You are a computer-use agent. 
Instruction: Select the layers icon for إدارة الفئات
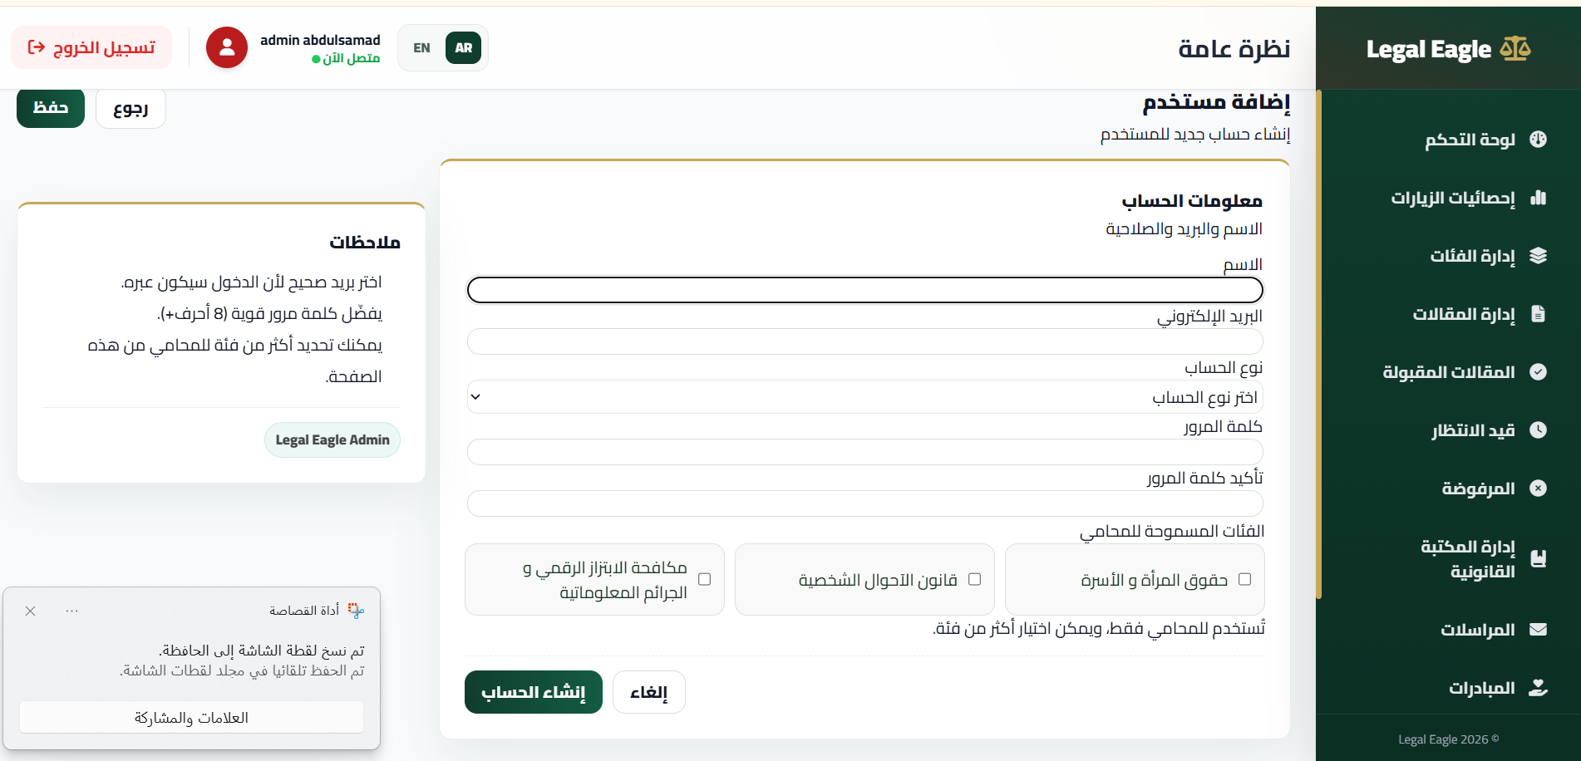point(1538,256)
